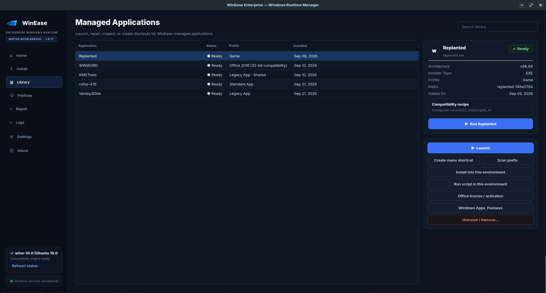Navigate to the Repair page
This screenshot has height=293, width=546.
34,109
